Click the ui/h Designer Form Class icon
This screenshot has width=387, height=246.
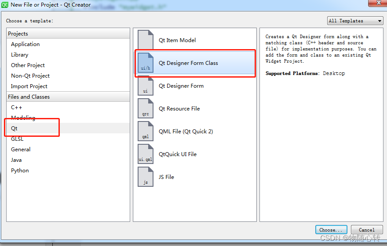pyautogui.click(x=146, y=63)
